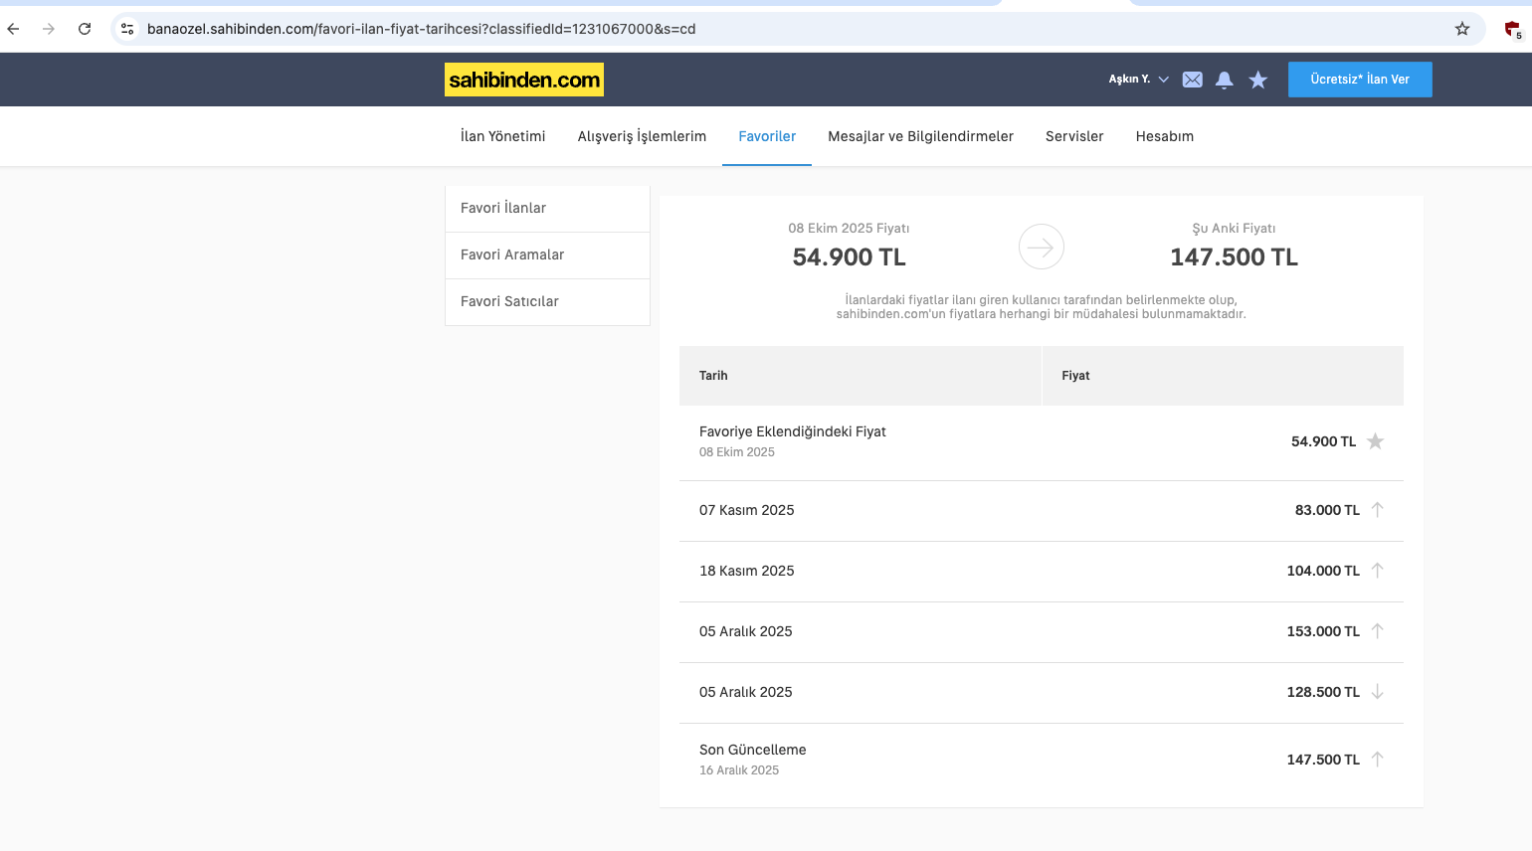Select 05 Aralık 2025 date with 128.500 TL
1532x851 pixels.
[745, 692]
